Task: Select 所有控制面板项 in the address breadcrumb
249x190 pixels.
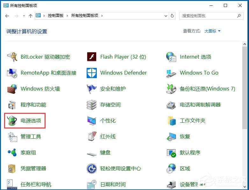Action: 85,16
